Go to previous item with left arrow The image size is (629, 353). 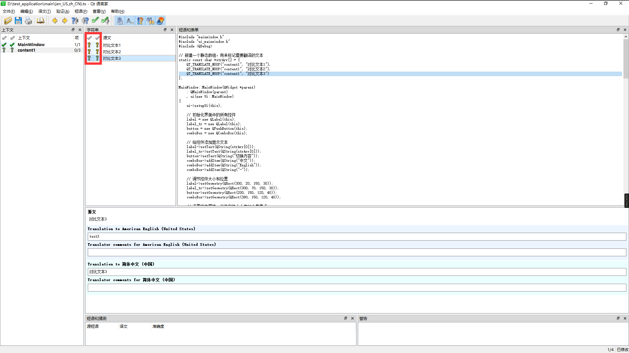(x=55, y=21)
